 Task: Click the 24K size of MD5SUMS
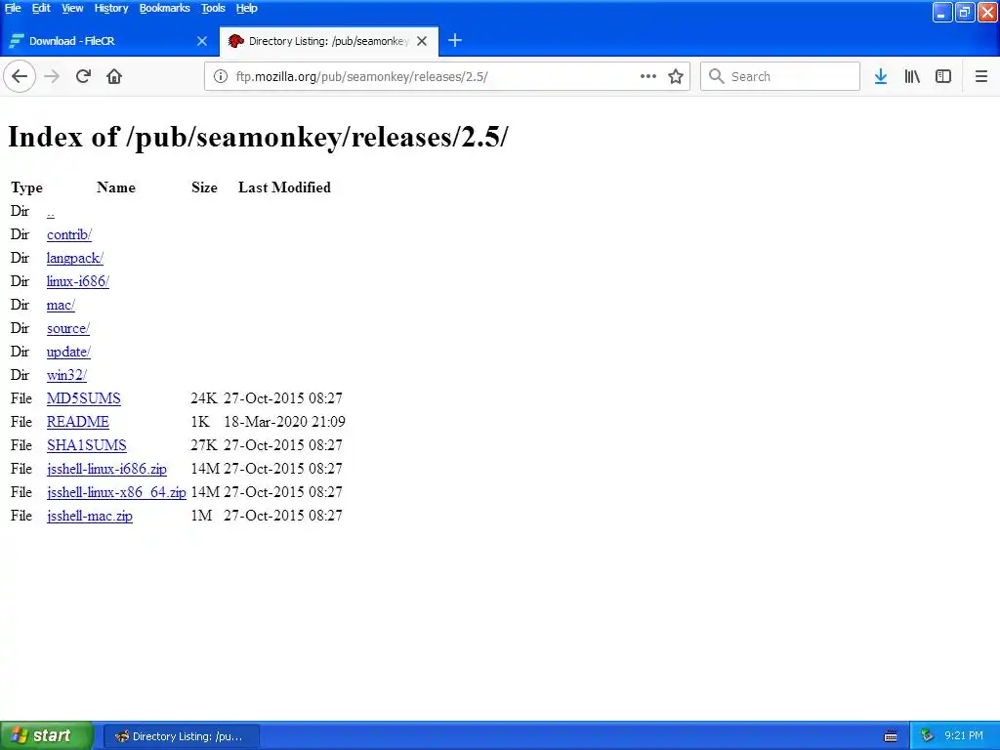click(x=204, y=398)
